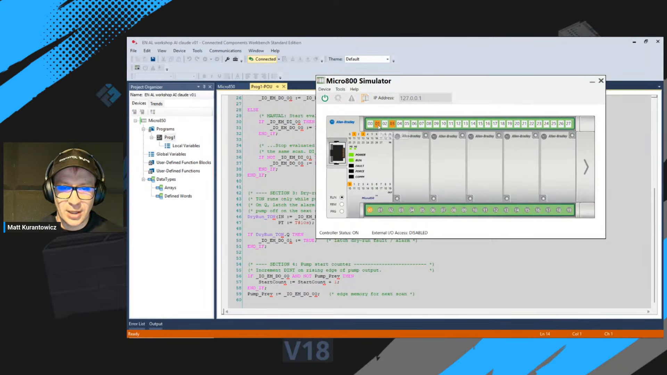Collapse the Prog1 tree node
Image resolution: width=667 pixels, height=375 pixels.
pyautogui.click(x=151, y=137)
